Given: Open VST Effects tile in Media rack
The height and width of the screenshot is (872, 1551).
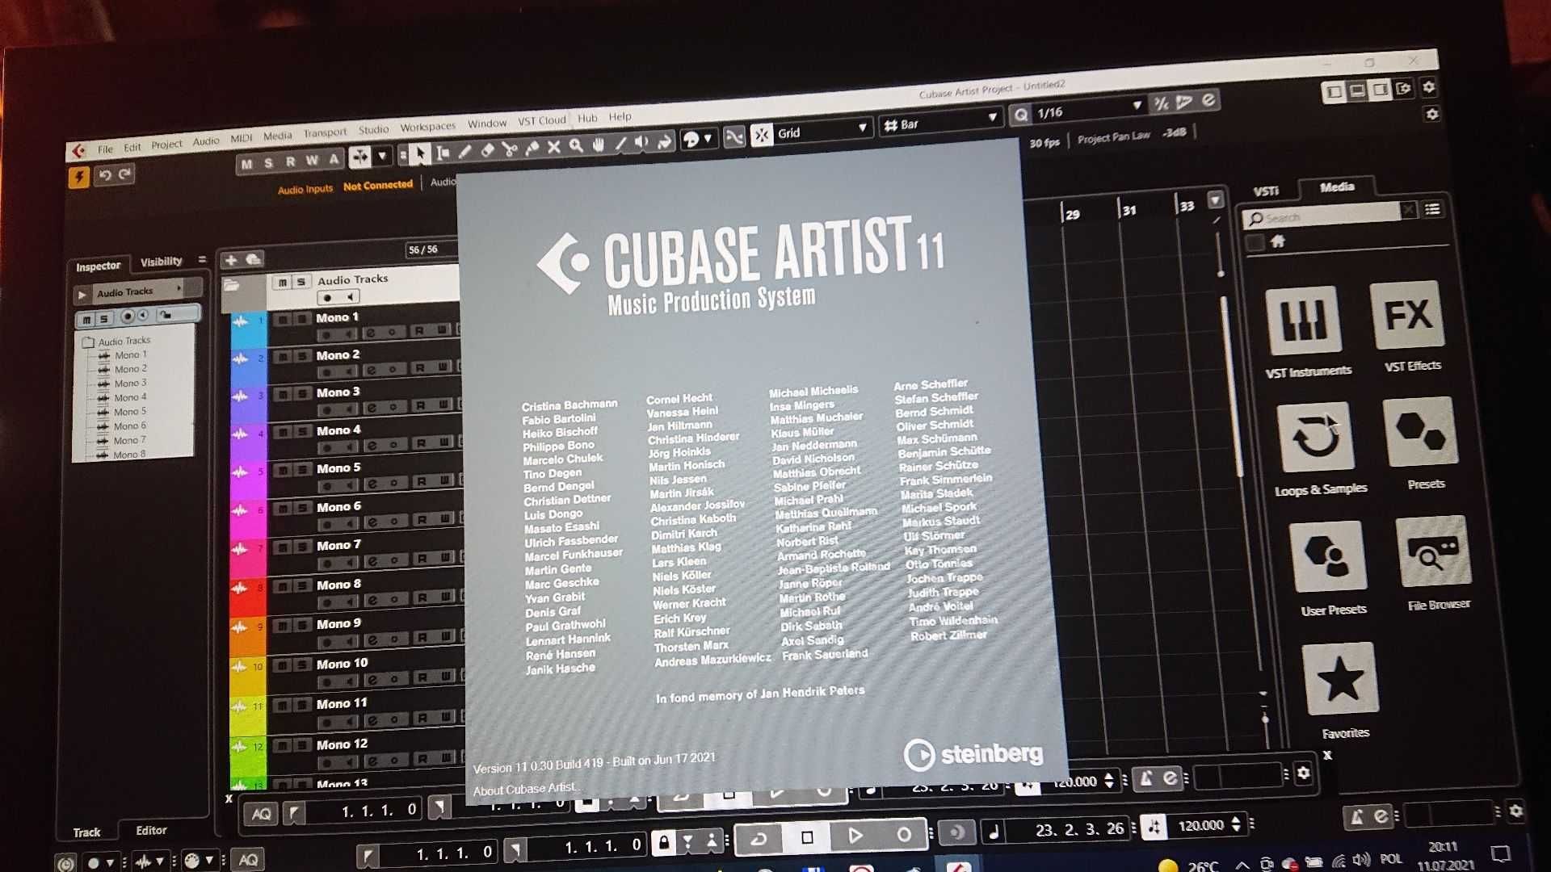Looking at the screenshot, I should click(1407, 315).
